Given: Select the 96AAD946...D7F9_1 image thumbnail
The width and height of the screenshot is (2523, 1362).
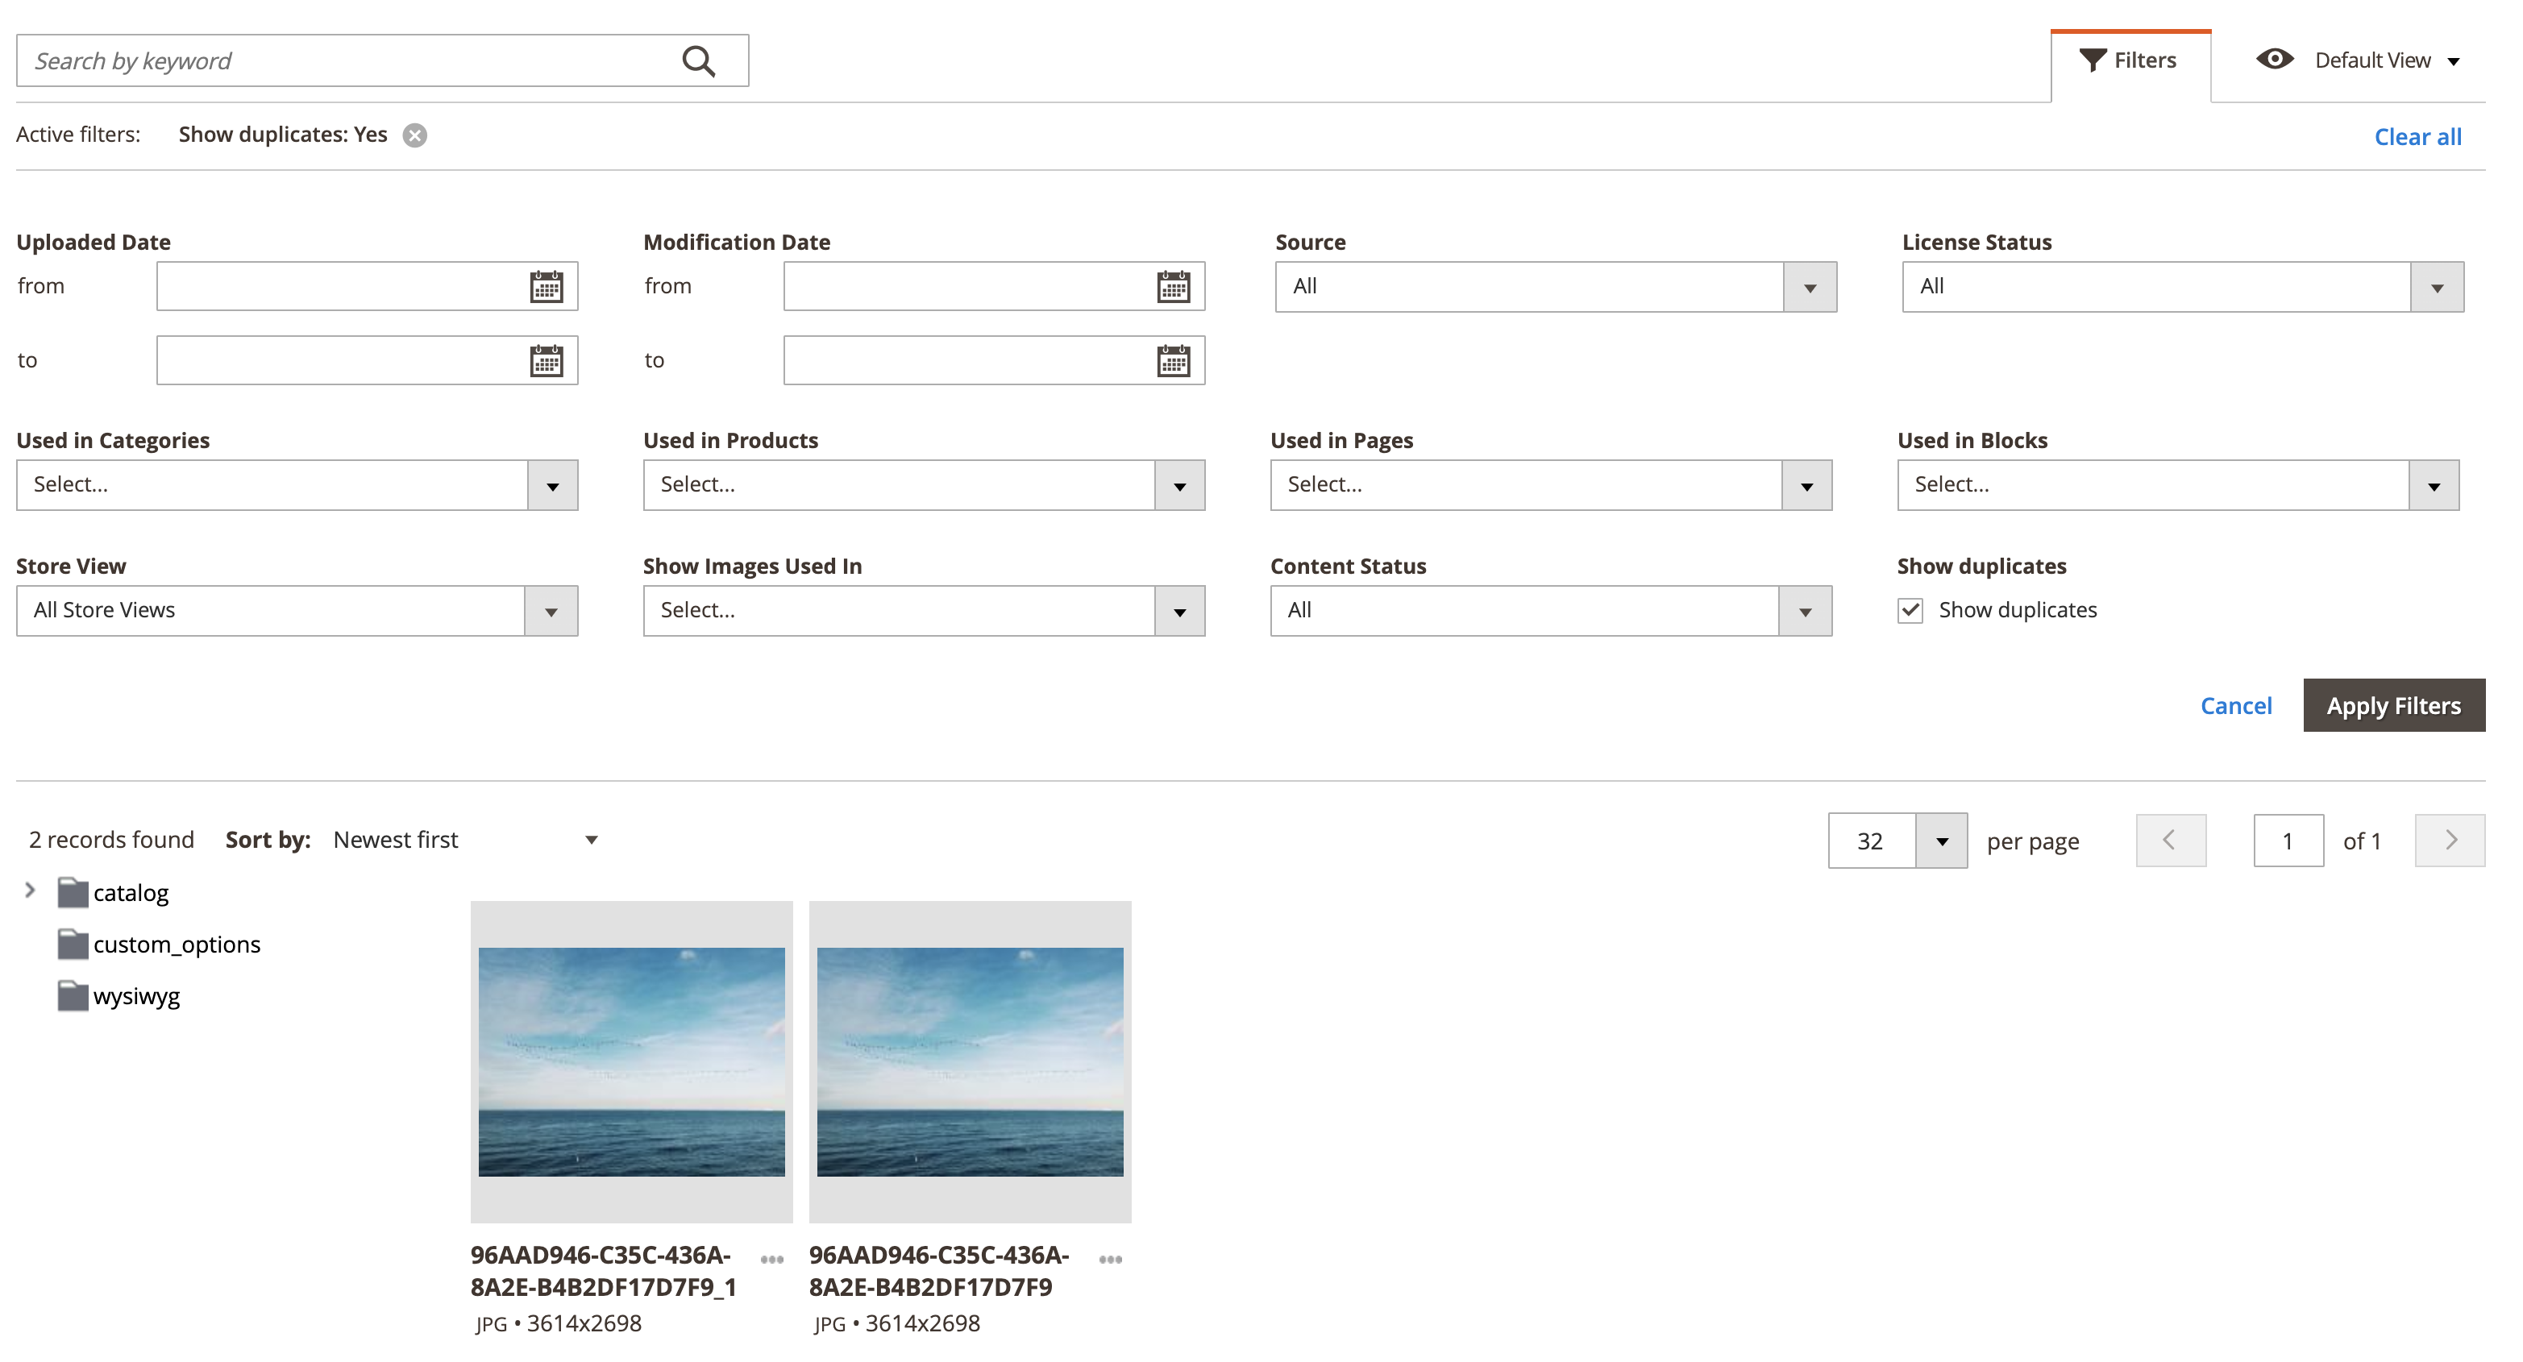Looking at the screenshot, I should coord(632,1062).
